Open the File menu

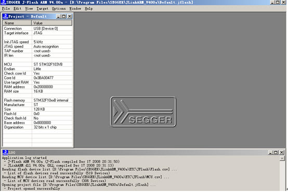[6, 8]
